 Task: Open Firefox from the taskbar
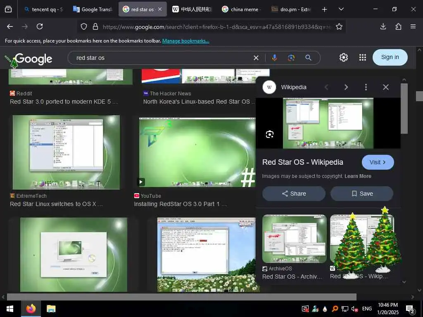point(31,309)
